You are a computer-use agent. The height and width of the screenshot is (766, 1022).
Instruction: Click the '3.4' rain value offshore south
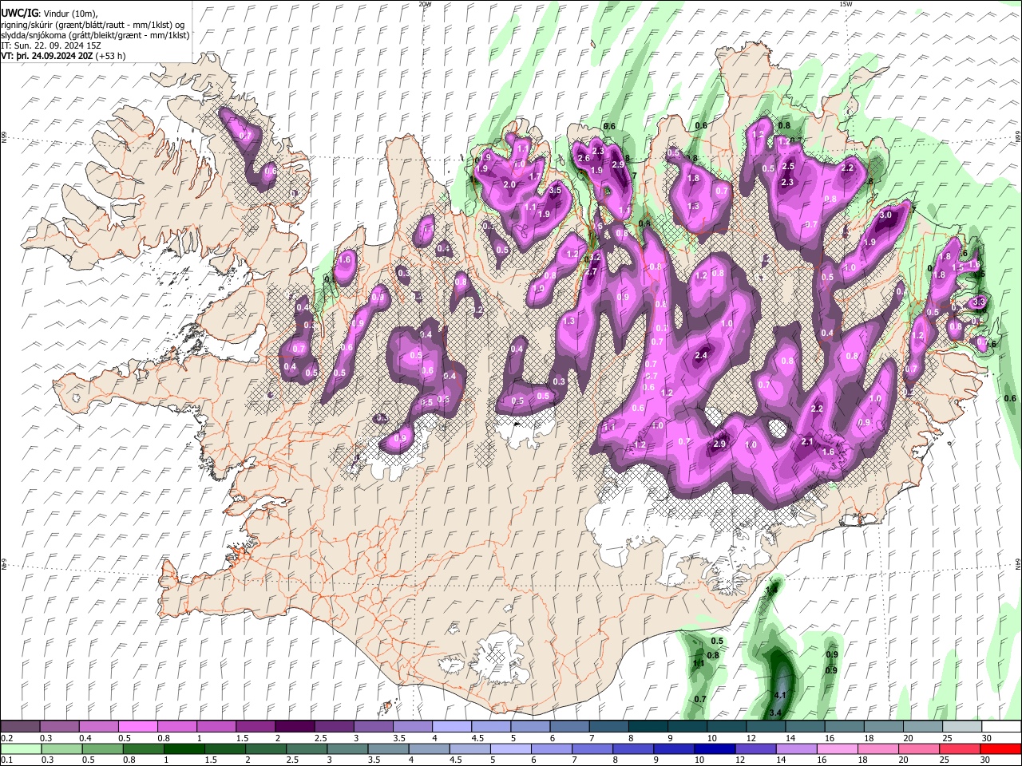tap(775, 713)
